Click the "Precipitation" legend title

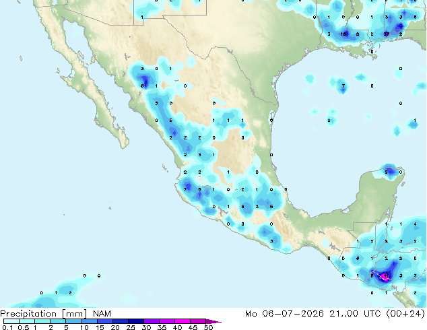click(x=28, y=314)
